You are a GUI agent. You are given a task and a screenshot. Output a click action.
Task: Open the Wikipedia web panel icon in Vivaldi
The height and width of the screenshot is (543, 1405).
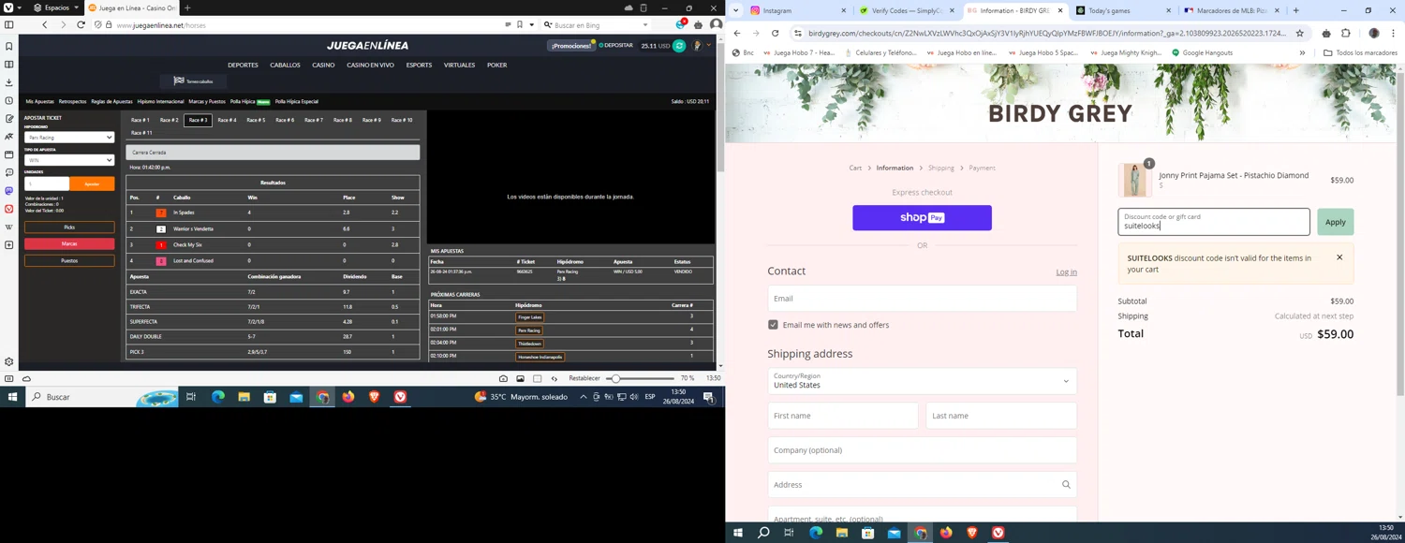pos(9,227)
